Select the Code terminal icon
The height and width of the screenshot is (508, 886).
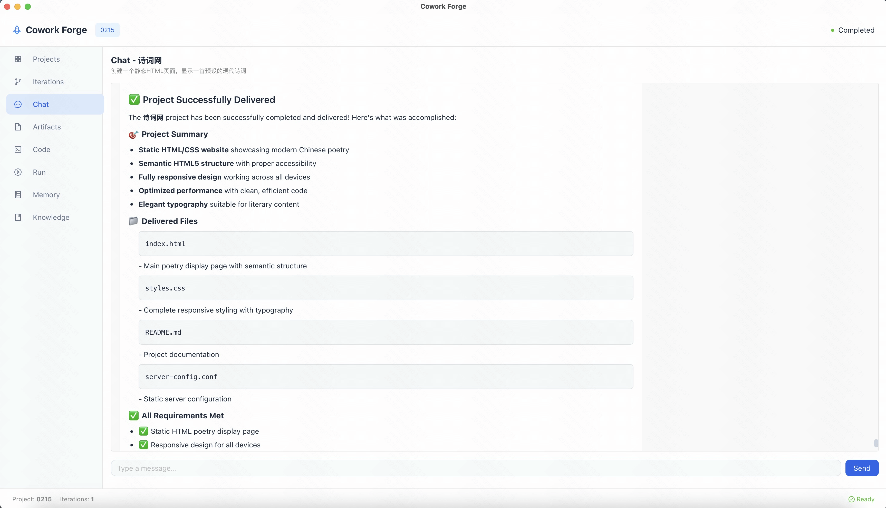point(18,149)
